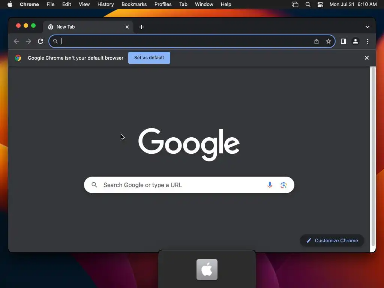Image resolution: width=384 pixels, height=288 pixels.
Task: Open a new tab with plus button
Action: click(x=141, y=27)
